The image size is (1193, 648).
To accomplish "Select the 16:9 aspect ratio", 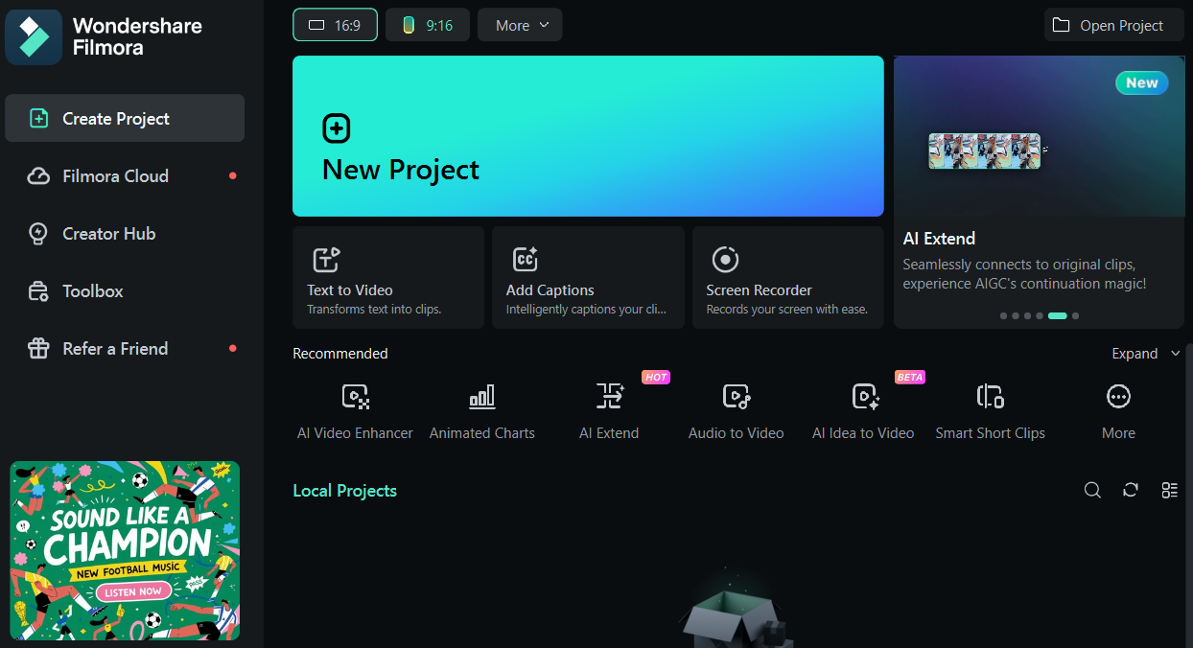I will 335,25.
